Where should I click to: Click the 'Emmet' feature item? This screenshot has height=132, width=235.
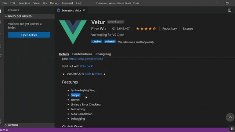pos(75,100)
